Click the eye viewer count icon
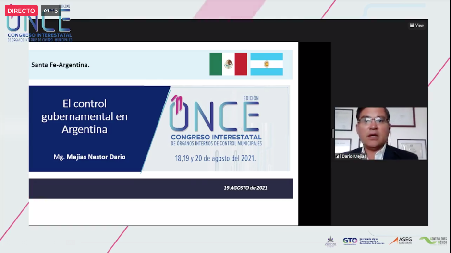Screen dimensions: 451x253 click(x=47, y=11)
